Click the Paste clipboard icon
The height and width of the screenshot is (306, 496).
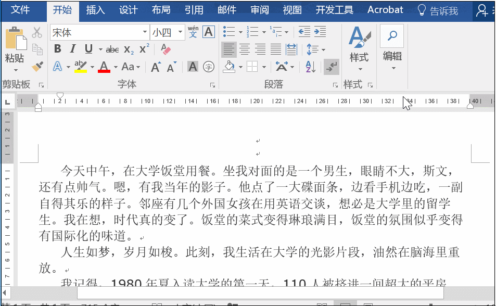tap(16, 39)
